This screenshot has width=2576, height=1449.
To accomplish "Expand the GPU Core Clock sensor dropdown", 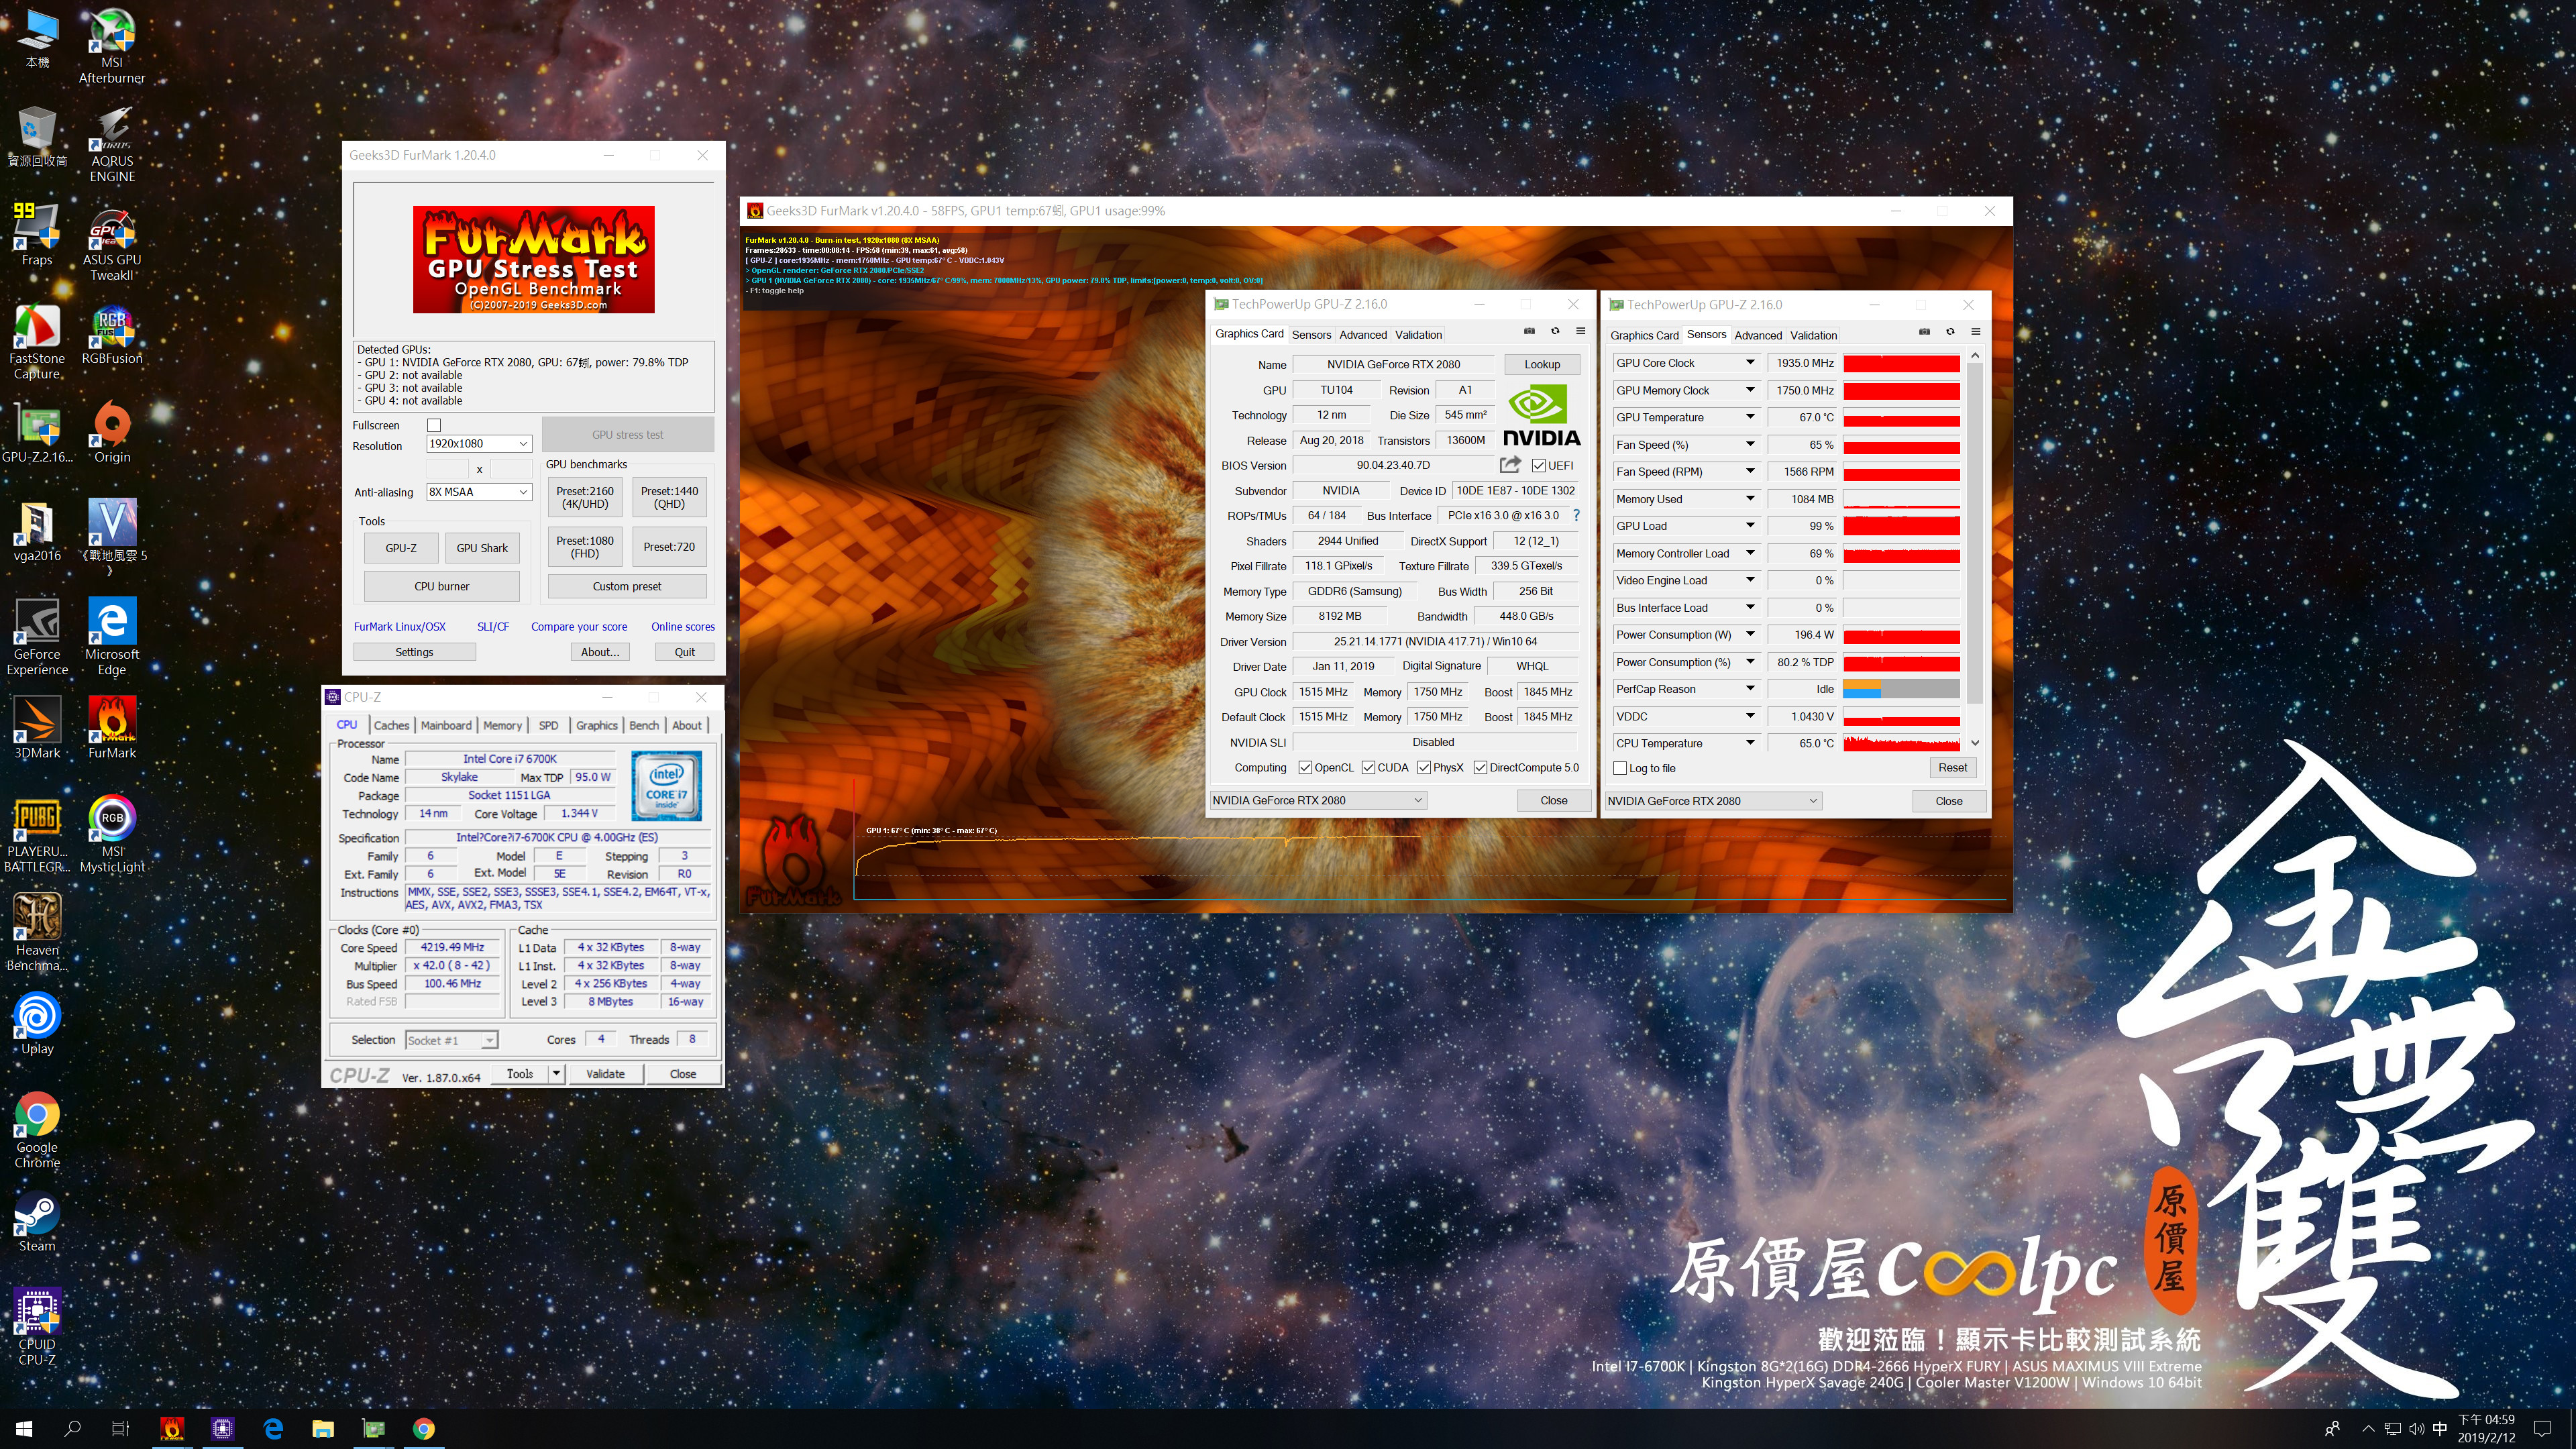I will pyautogui.click(x=1750, y=363).
